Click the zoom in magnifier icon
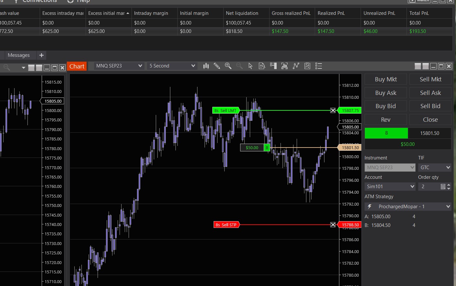The image size is (456, 286). click(x=228, y=66)
